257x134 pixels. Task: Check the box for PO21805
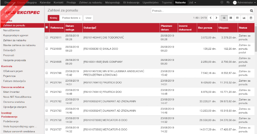tap(47, 62)
